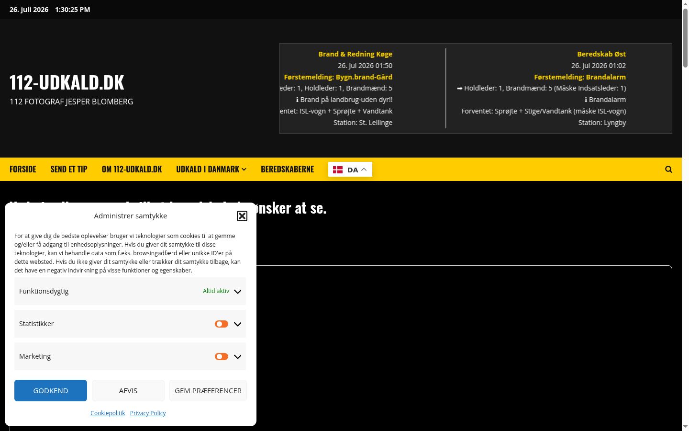Click Gem præferencer button
Screen dimensions: 689x431
(x=208, y=391)
